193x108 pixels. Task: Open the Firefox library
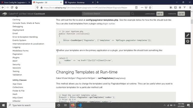171,7
